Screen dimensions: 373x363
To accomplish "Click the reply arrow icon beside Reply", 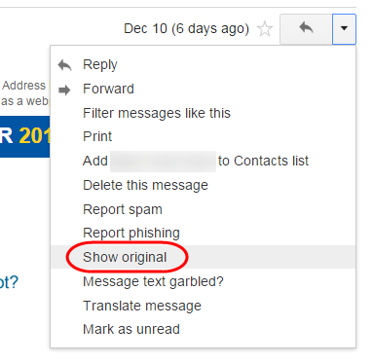I will pos(64,66).
